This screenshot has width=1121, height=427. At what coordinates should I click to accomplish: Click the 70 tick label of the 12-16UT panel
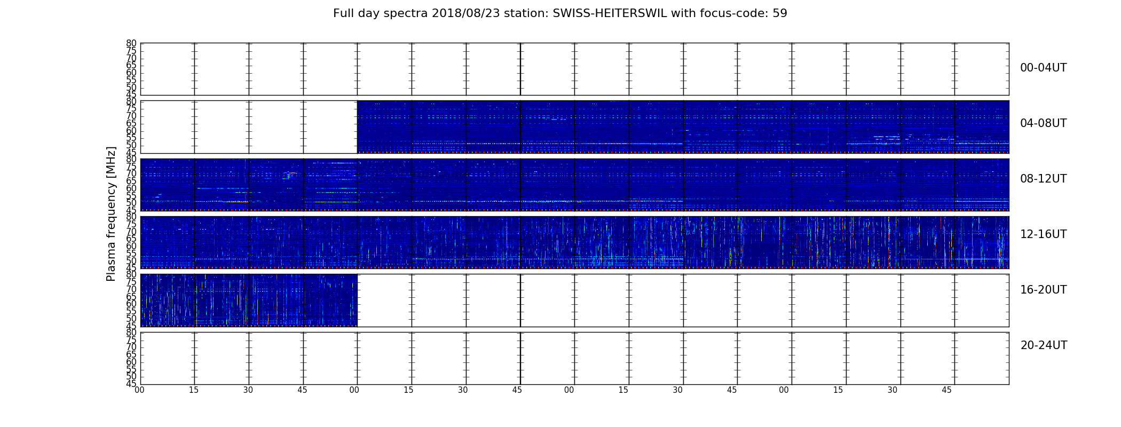pyautogui.click(x=131, y=232)
